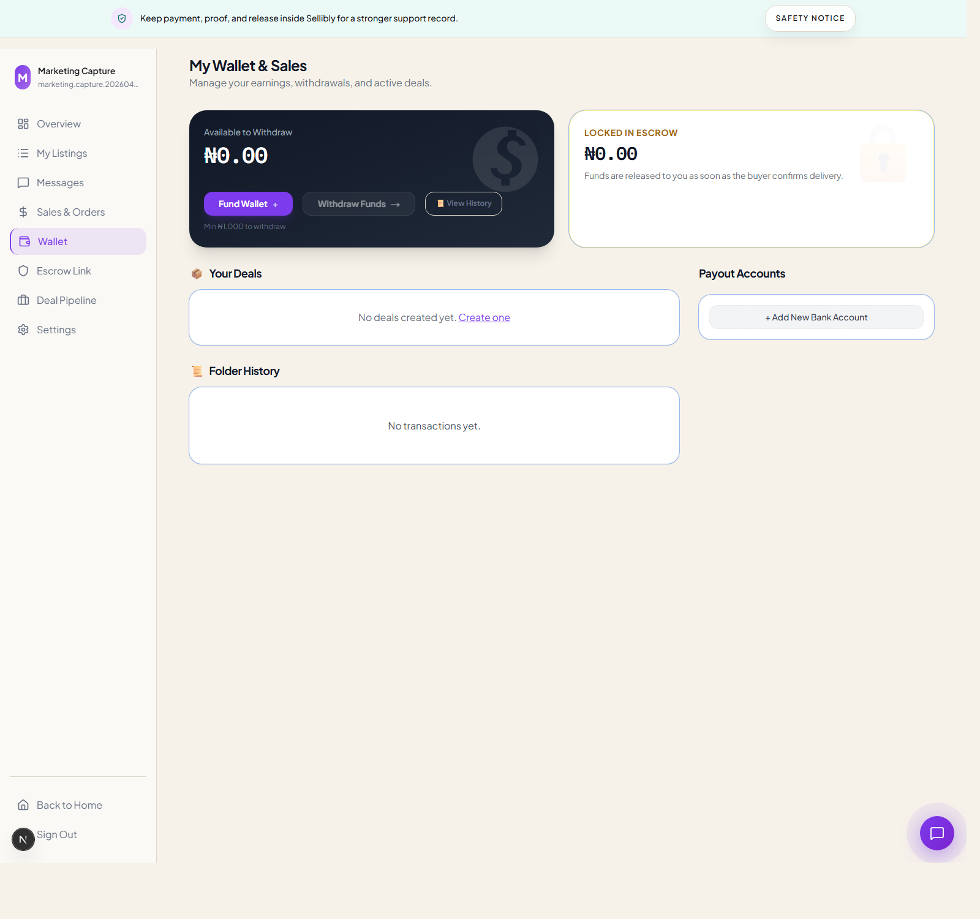This screenshot has width=980, height=919.
Task: Click the Messages chat icon
Action: pos(23,183)
